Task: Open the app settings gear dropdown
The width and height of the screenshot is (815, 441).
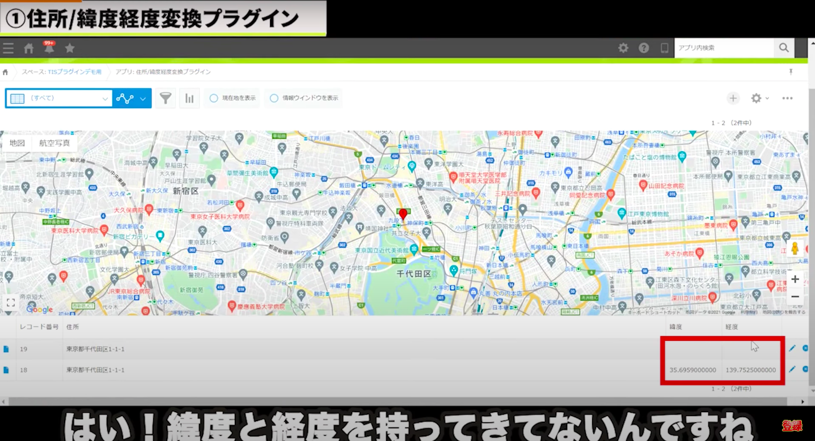Action: [x=759, y=99]
